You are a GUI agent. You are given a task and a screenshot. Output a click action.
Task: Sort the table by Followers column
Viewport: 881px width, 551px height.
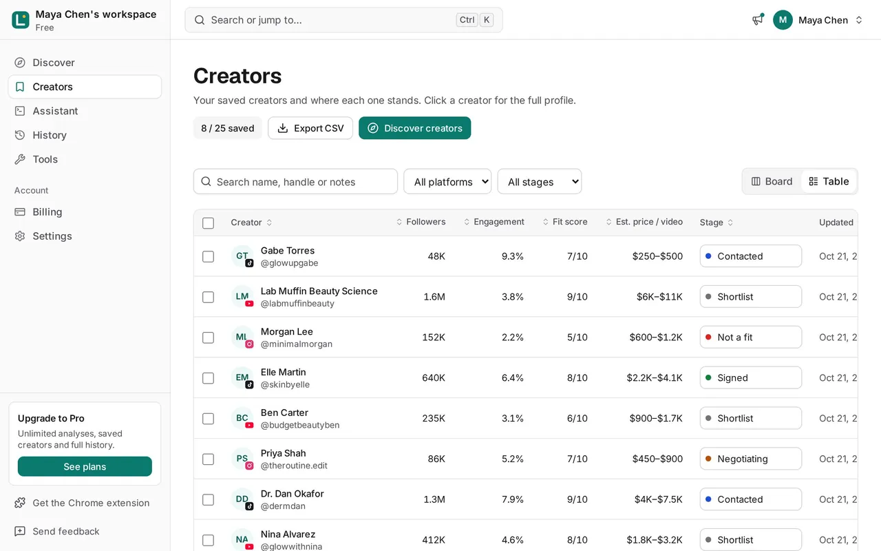tap(421, 222)
